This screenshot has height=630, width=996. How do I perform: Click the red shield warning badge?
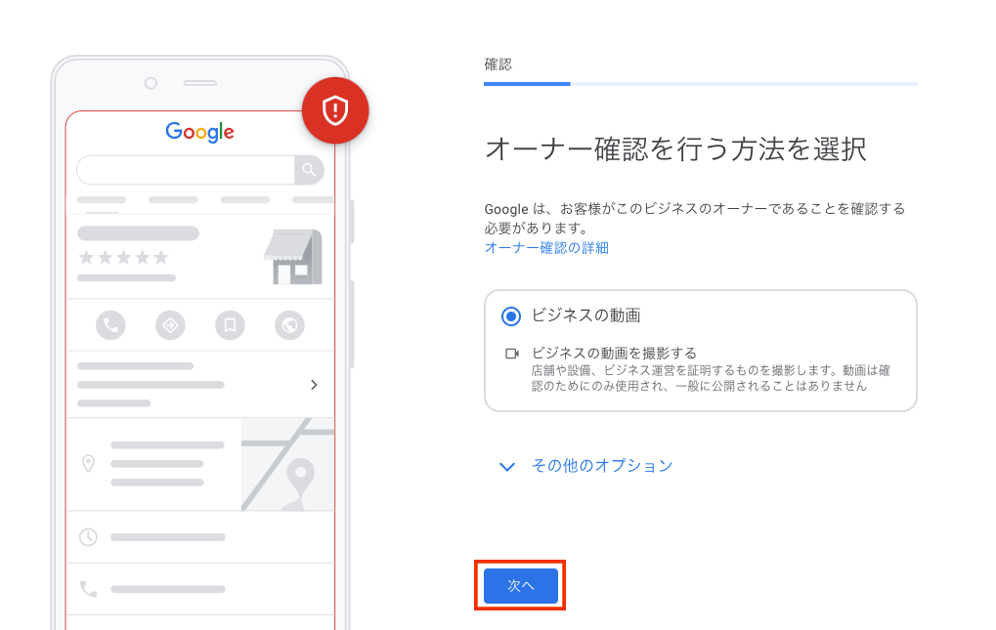(335, 110)
